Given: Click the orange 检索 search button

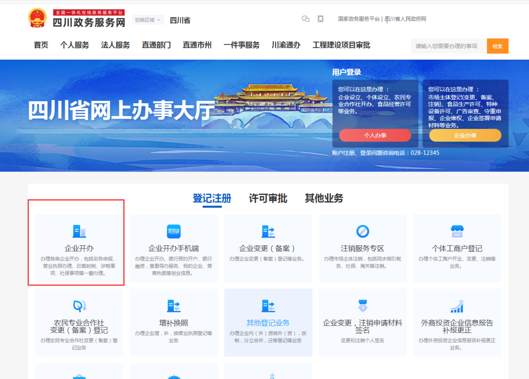Looking at the screenshot, I should (x=498, y=46).
